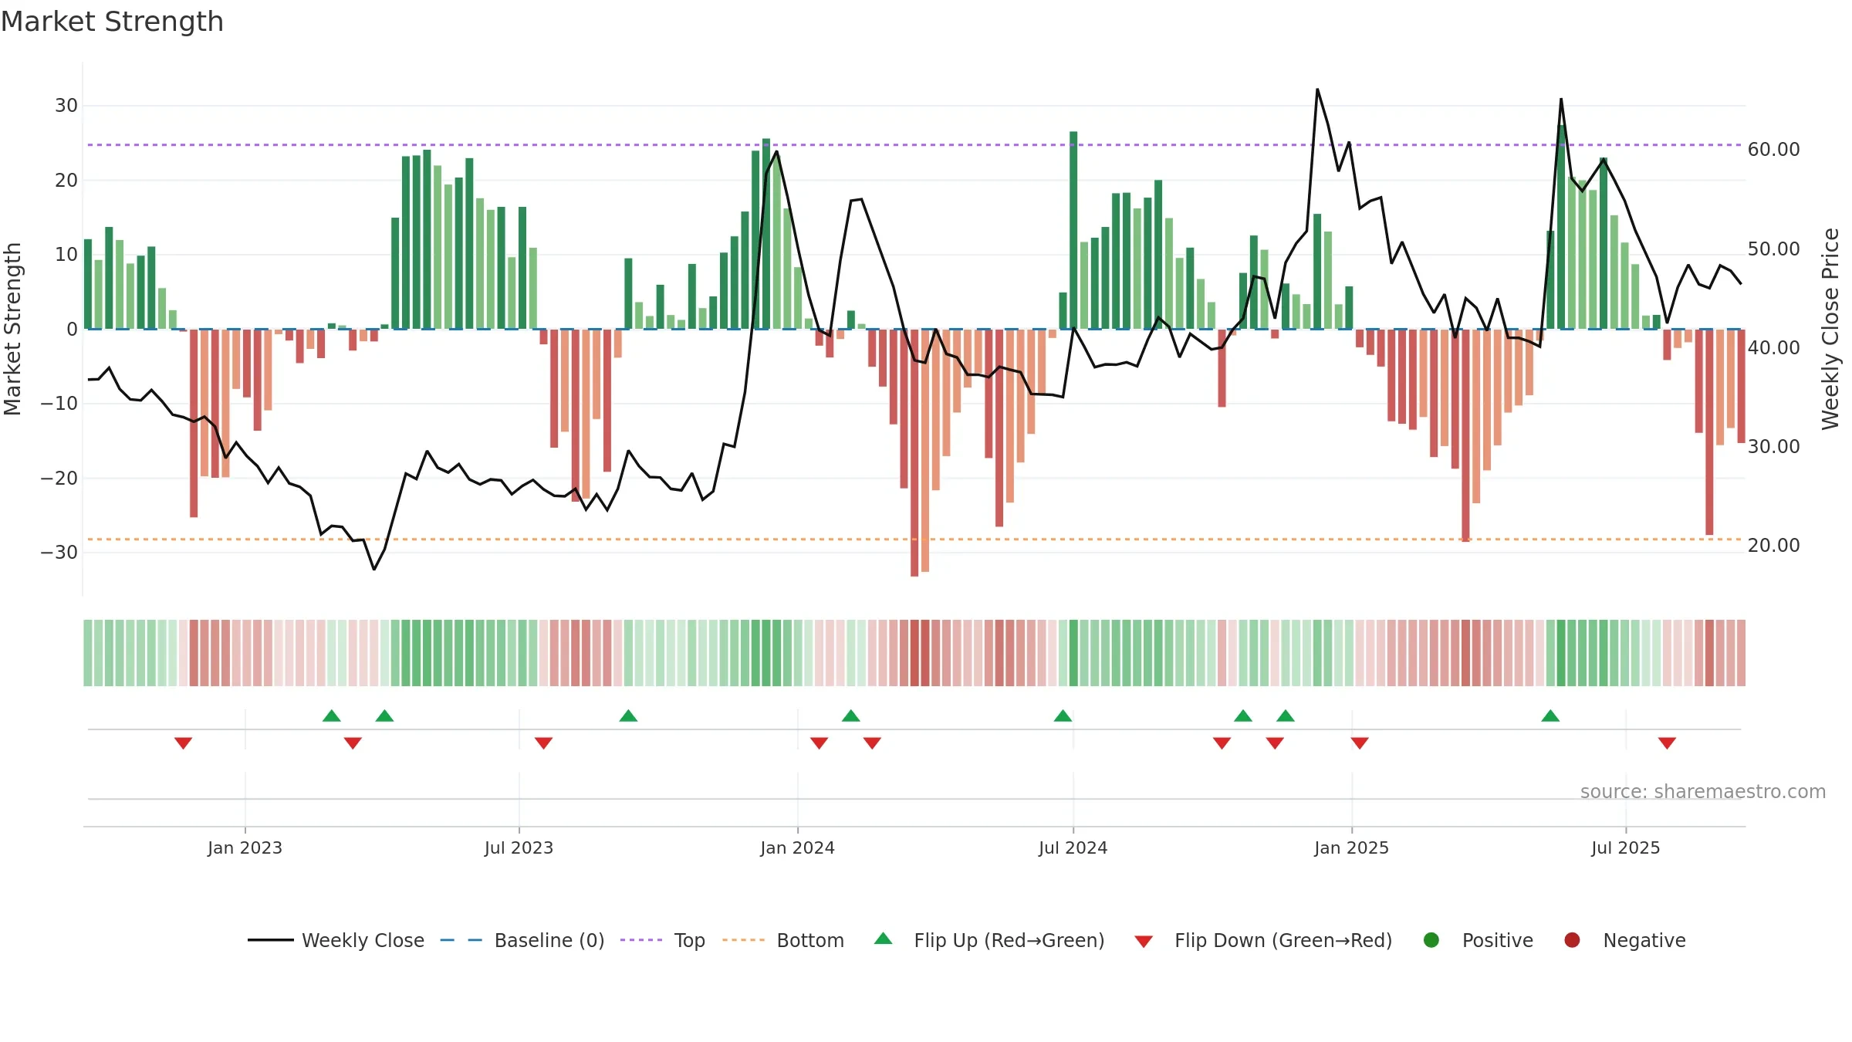Click the 20.00 price axis tick
Image resolution: width=1852 pixels, height=1042 pixels.
(1773, 546)
